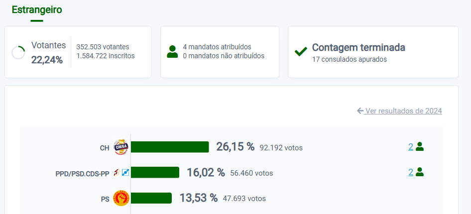Click the back arrow before Ver resultados
Screen dimensions: 471x214
click(x=360, y=111)
